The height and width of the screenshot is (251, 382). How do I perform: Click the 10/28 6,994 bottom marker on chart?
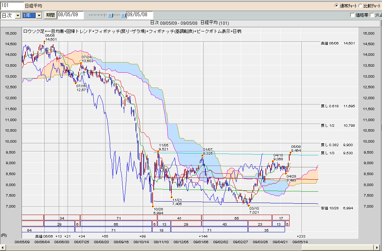(153, 206)
